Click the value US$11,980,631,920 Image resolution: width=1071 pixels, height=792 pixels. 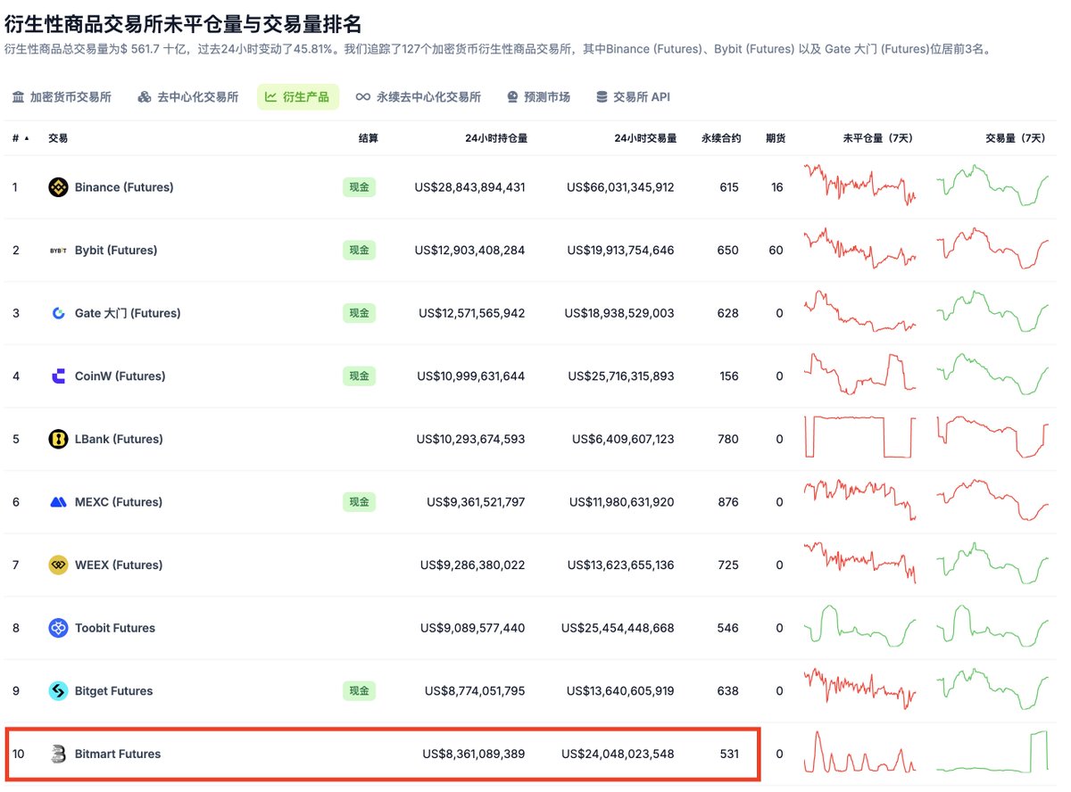point(622,502)
